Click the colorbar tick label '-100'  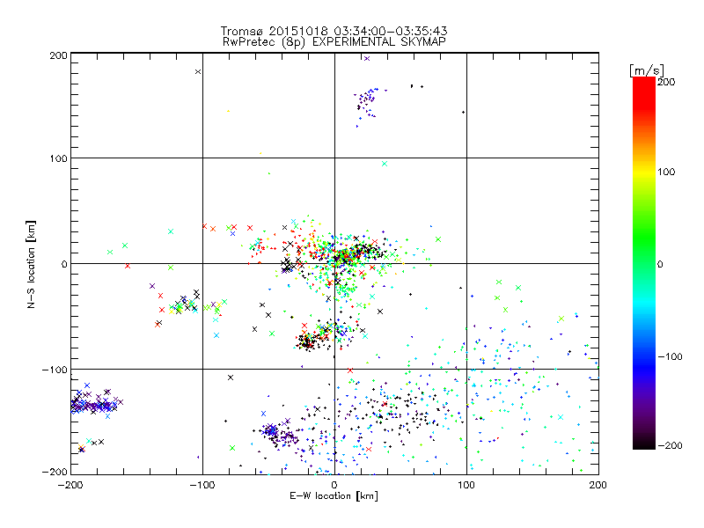click(670, 356)
